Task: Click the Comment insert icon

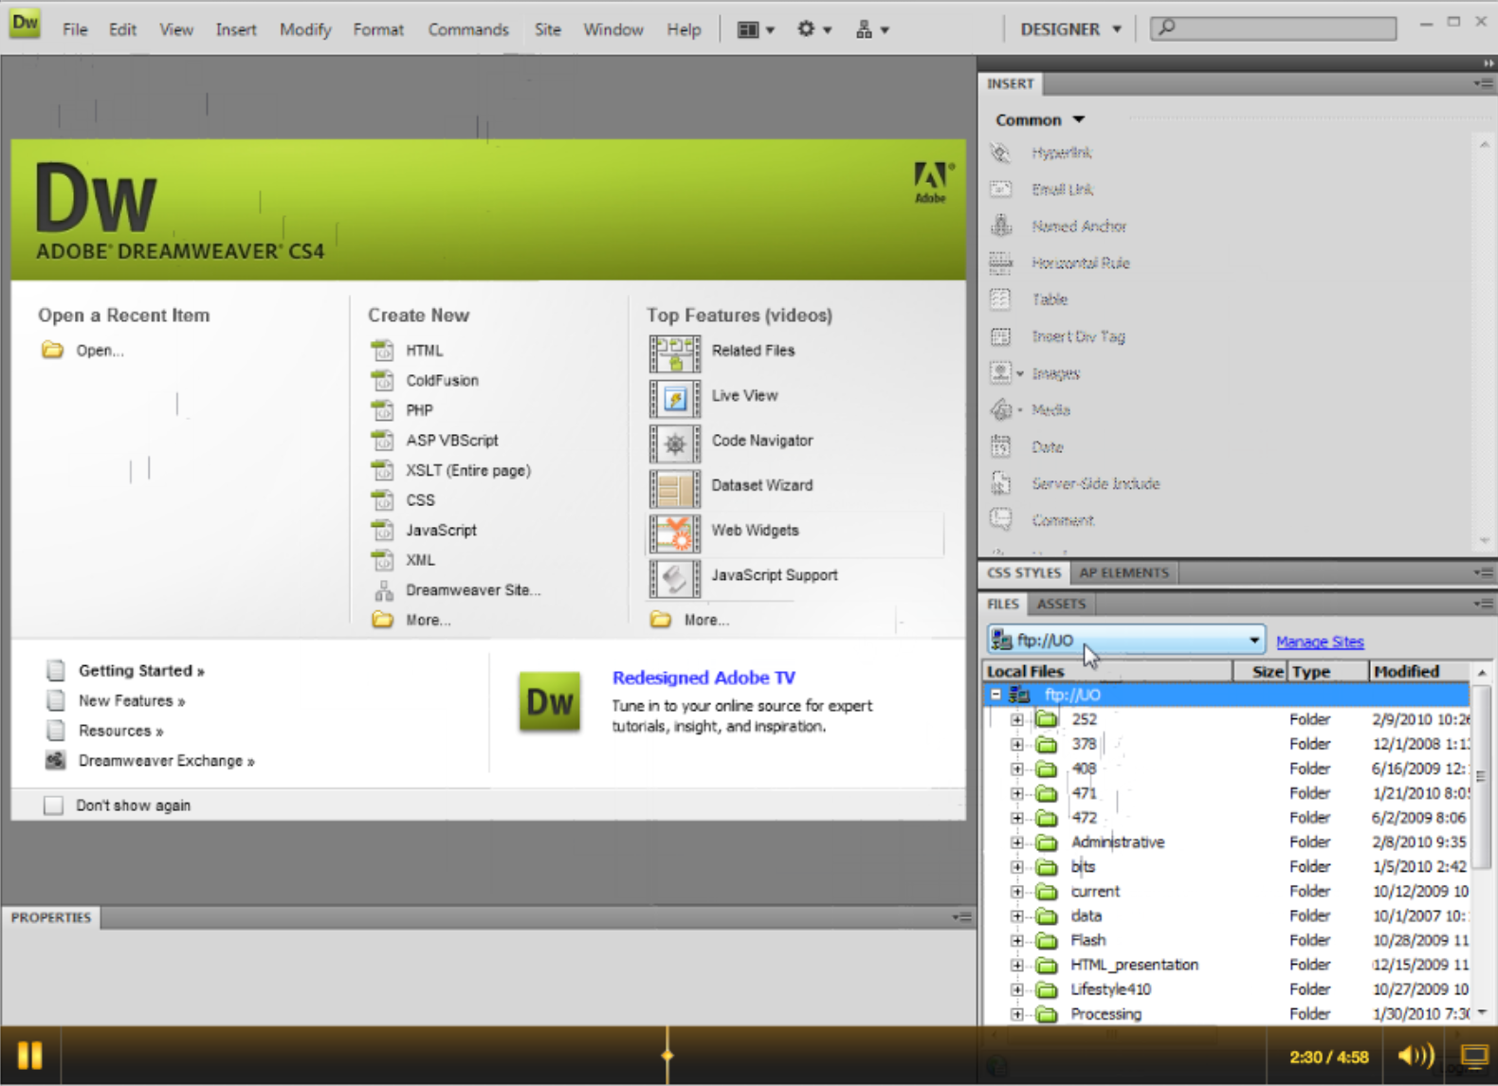Action: (1000, 519)
